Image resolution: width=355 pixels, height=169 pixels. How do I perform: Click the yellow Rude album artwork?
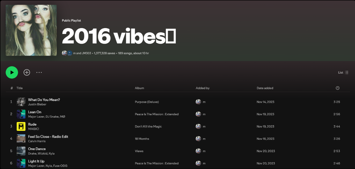(21, 126)
